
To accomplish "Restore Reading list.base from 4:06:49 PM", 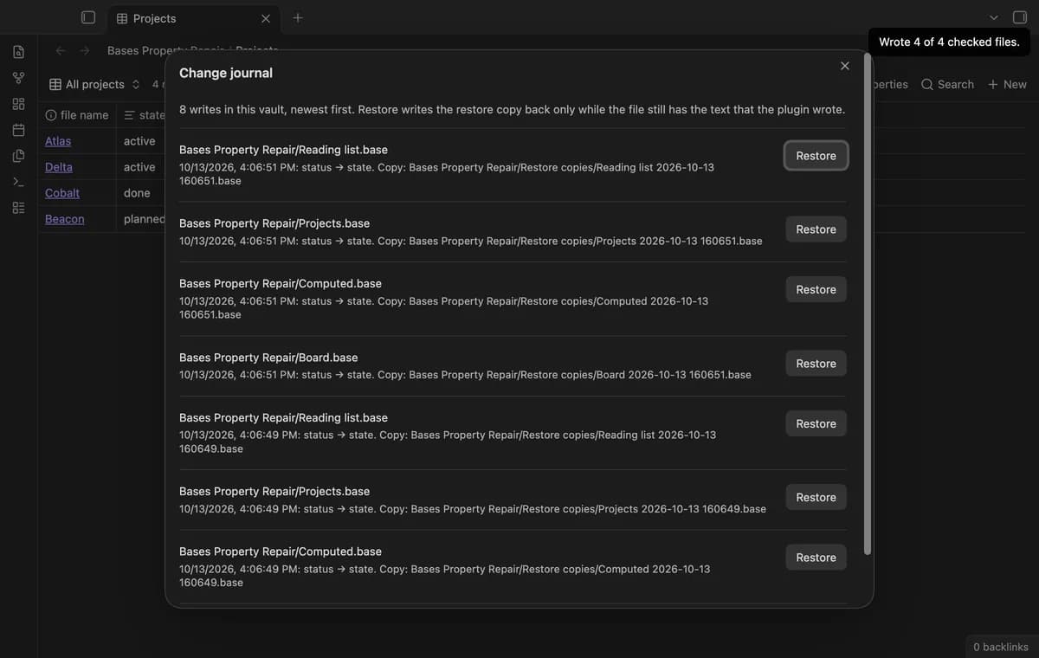I will coord(816,423).
